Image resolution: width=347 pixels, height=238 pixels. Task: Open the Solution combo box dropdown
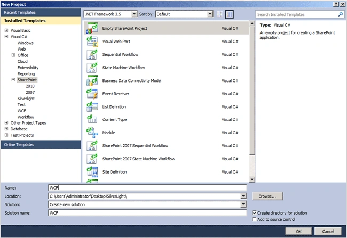point(243,204)
